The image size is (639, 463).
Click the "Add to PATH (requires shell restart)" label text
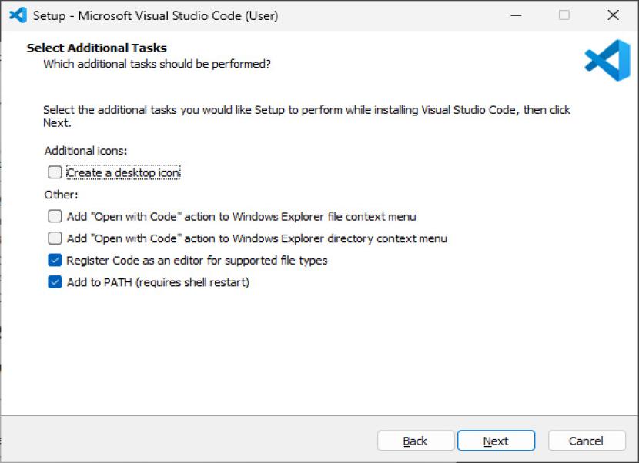point(158,282)
